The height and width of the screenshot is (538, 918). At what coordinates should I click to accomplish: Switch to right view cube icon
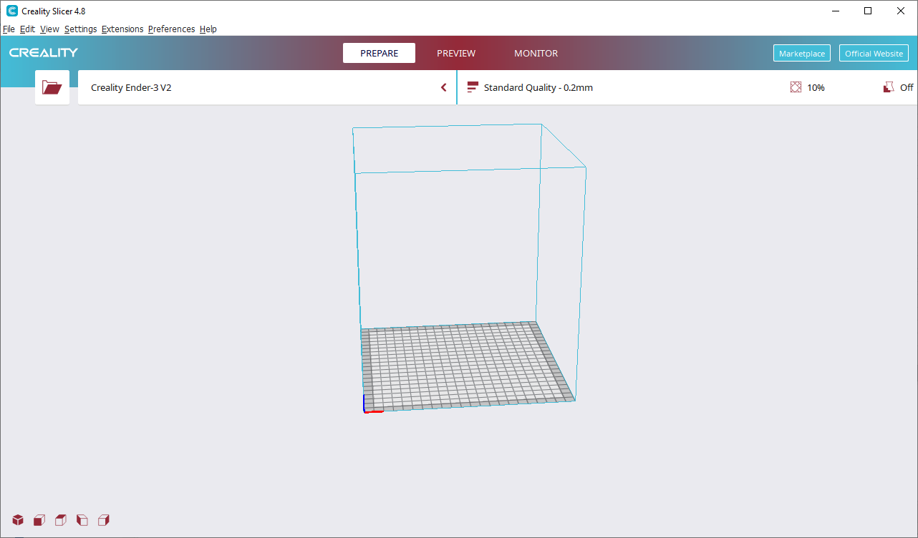click(x=104, y=520)
